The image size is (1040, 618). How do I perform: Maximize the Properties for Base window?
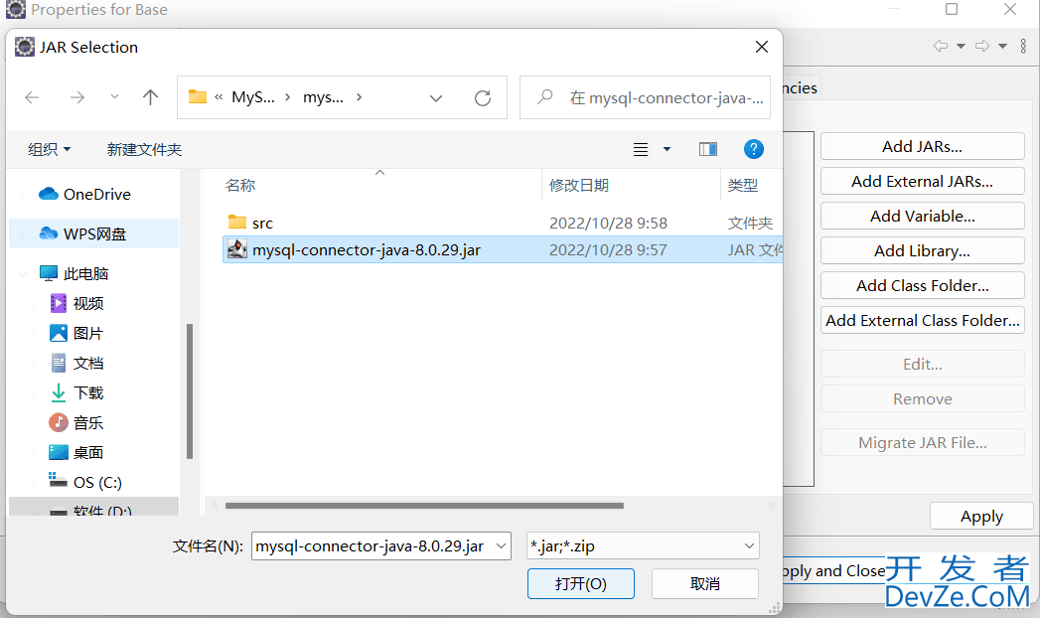(952, 9)
